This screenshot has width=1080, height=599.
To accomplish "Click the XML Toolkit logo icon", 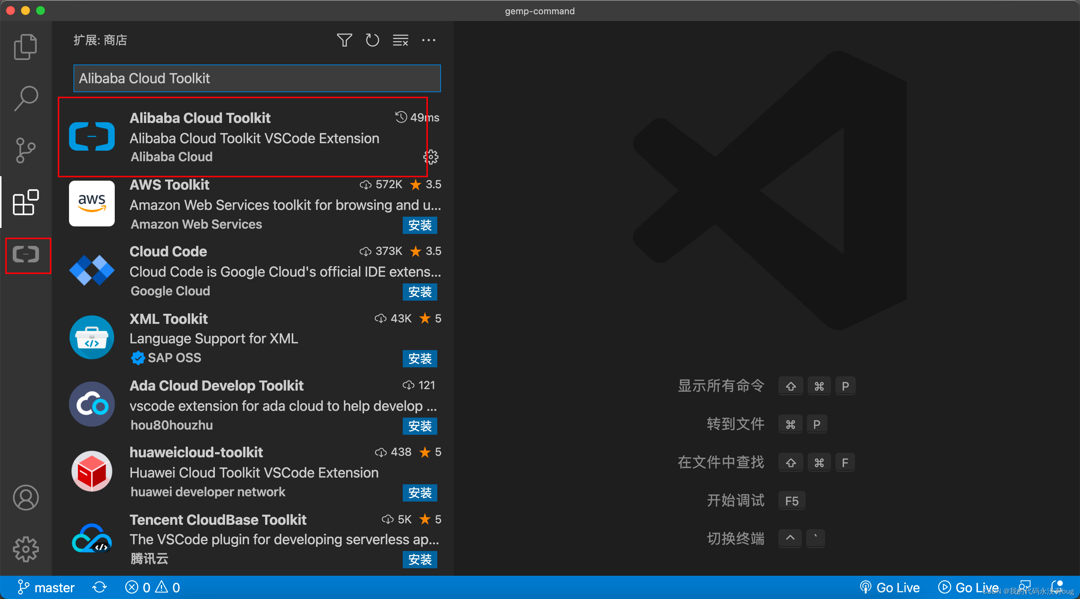I will click(92, 337).
